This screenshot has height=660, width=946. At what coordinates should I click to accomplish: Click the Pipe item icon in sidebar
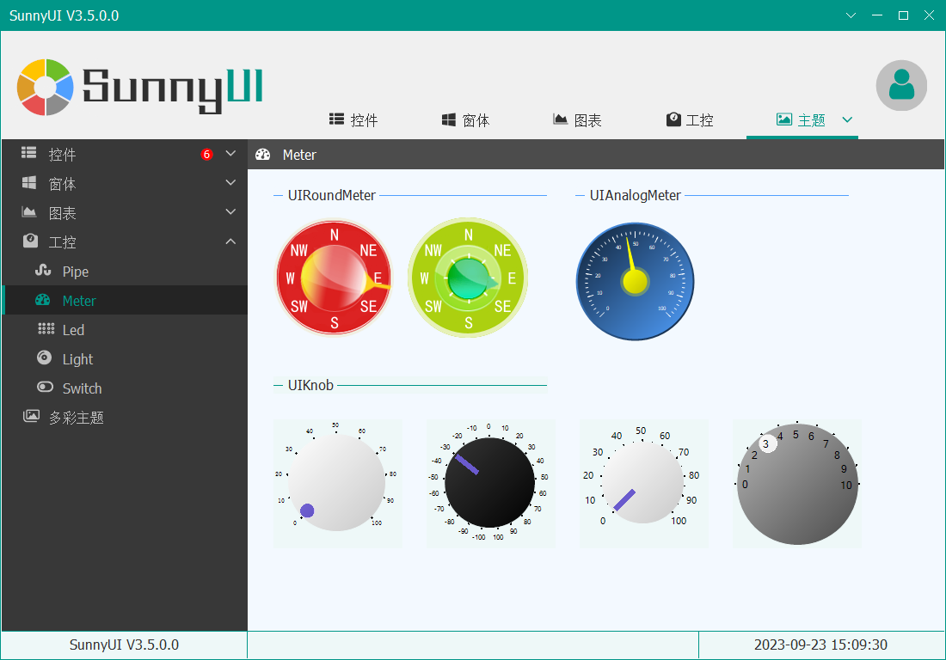pyautogui.click(x=43, y=271)
